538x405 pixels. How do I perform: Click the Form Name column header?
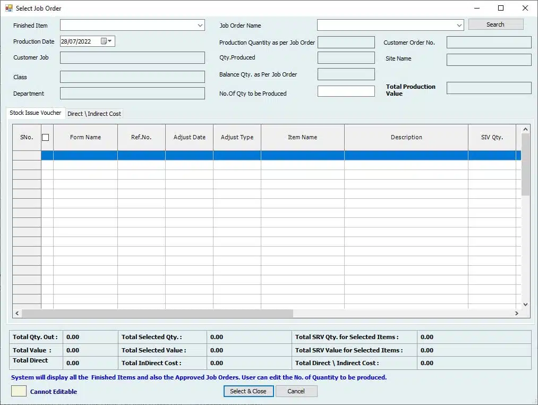(86, 137)
